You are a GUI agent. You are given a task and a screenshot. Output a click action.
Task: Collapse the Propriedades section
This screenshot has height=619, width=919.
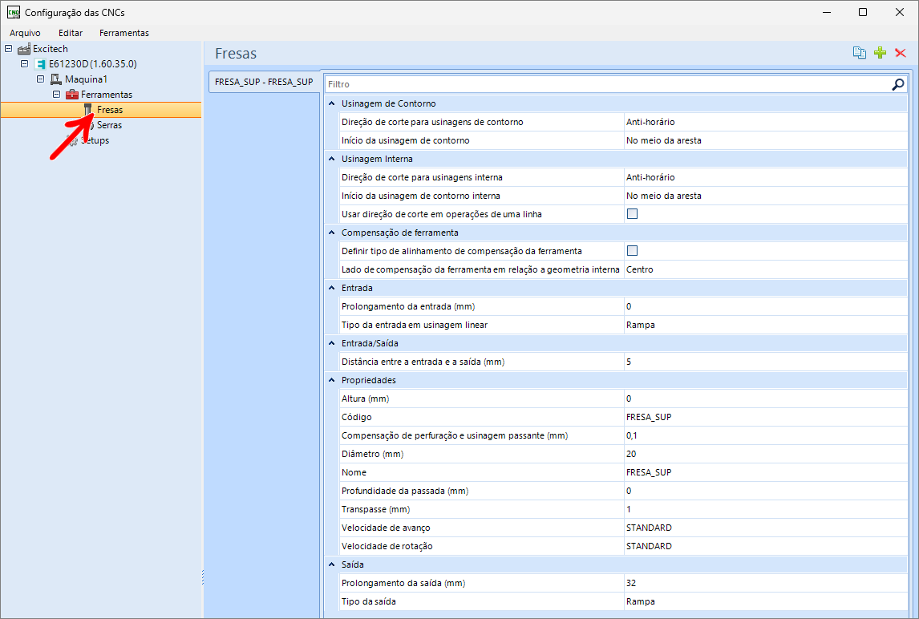pyautogui.click(x=331, y=380)
